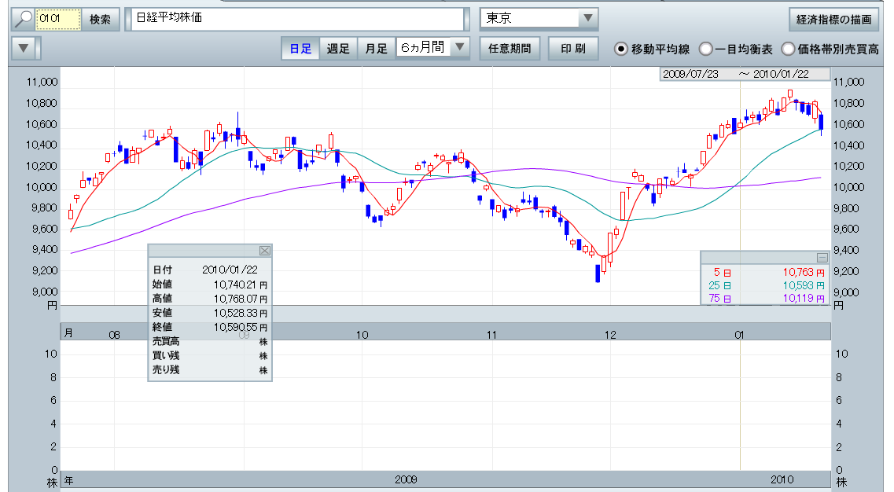Enable the 価格帯別売買高 radio option
Screen dimensions: 894x492
(788, 49)
